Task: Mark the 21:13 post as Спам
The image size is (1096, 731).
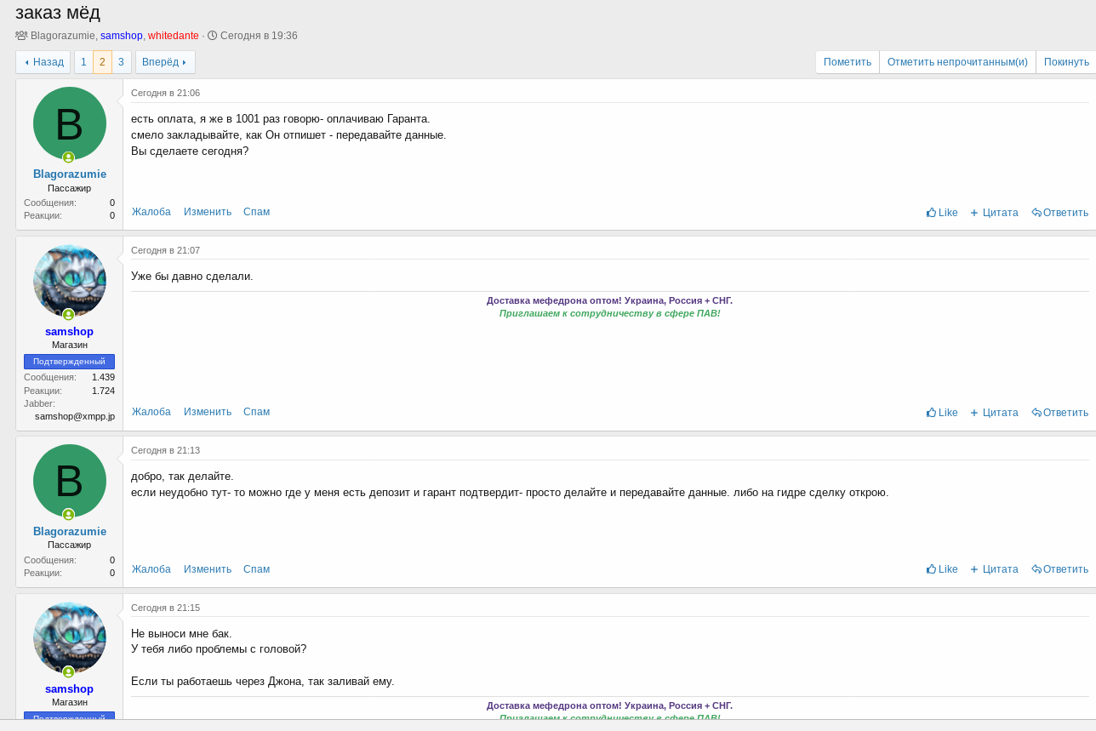Action: tap(256, 569)
